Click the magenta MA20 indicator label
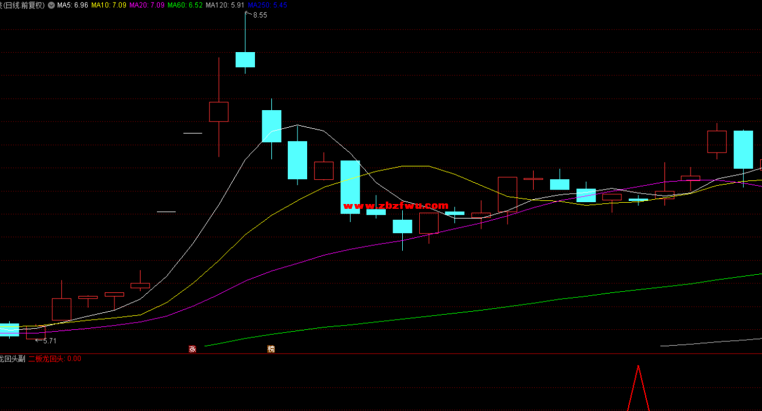 click(x=147, y=5)
